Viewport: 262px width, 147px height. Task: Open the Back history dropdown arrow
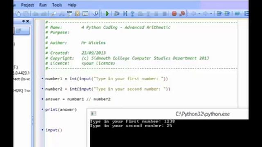pyautogui.click(x=199, y=13)
